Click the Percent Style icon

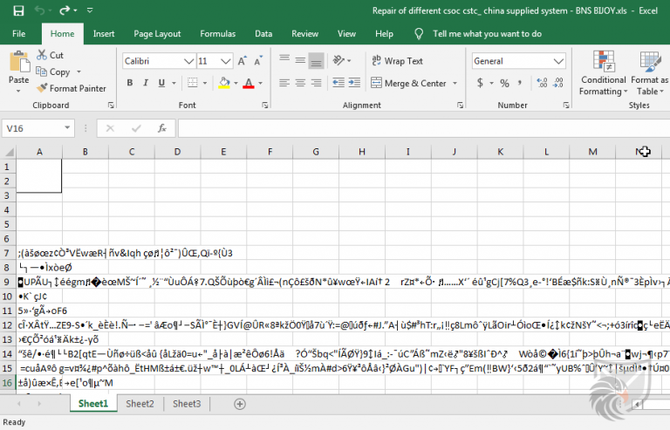tap(504, 83)
